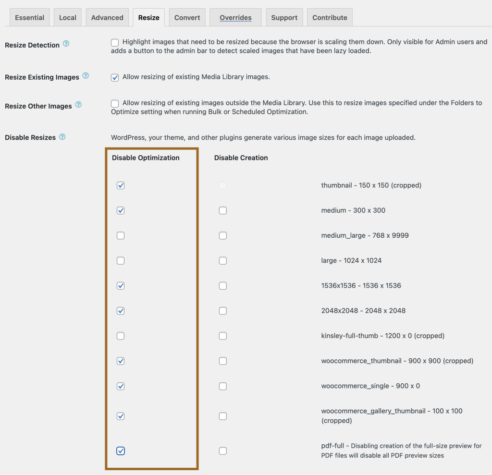Open the Contribute tab
This screenshot has width=492, height=475.
pyautogui.click(x=330, y=17)
